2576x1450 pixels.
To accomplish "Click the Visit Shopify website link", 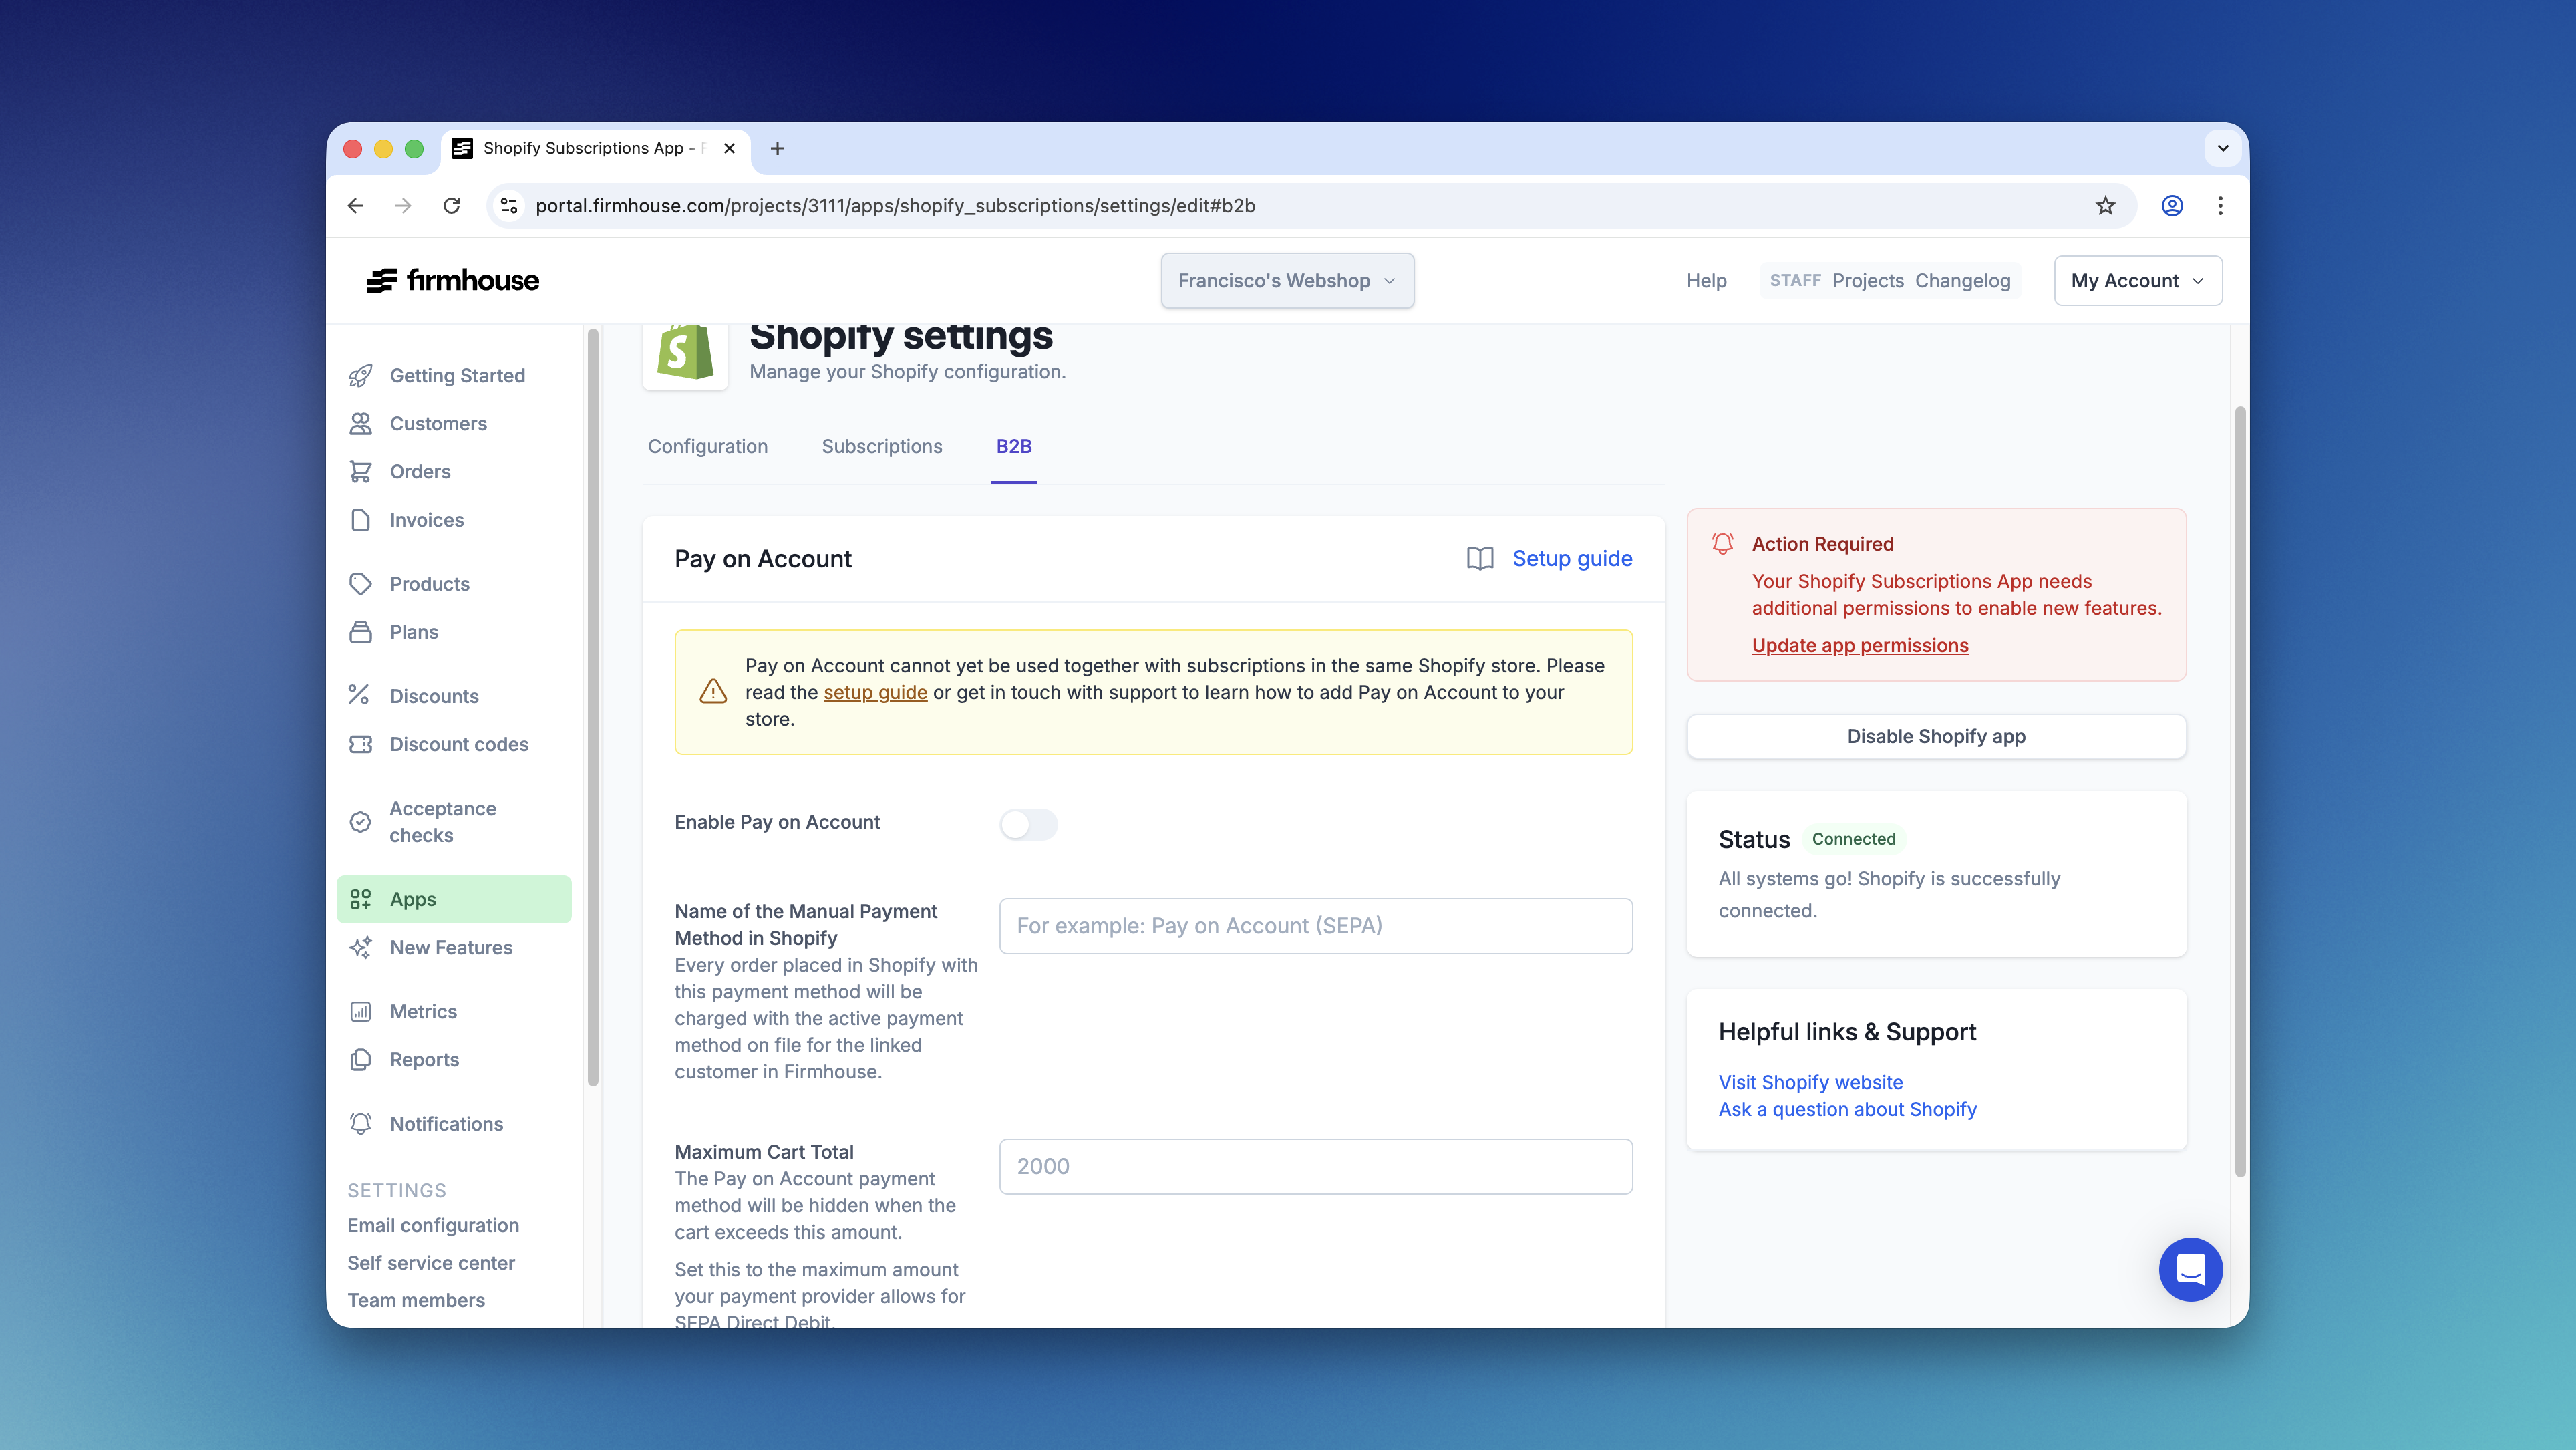I will (x=1810, y=1083).
